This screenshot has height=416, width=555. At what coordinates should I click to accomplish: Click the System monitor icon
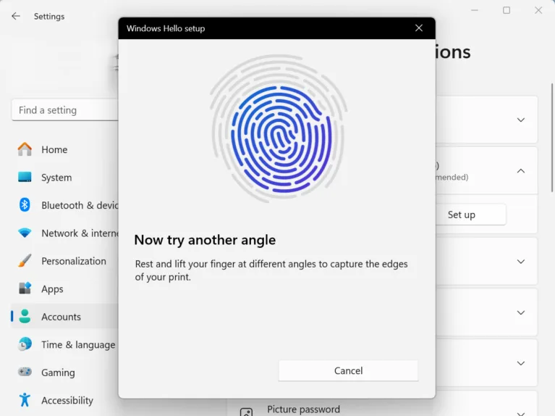(25, 177)
